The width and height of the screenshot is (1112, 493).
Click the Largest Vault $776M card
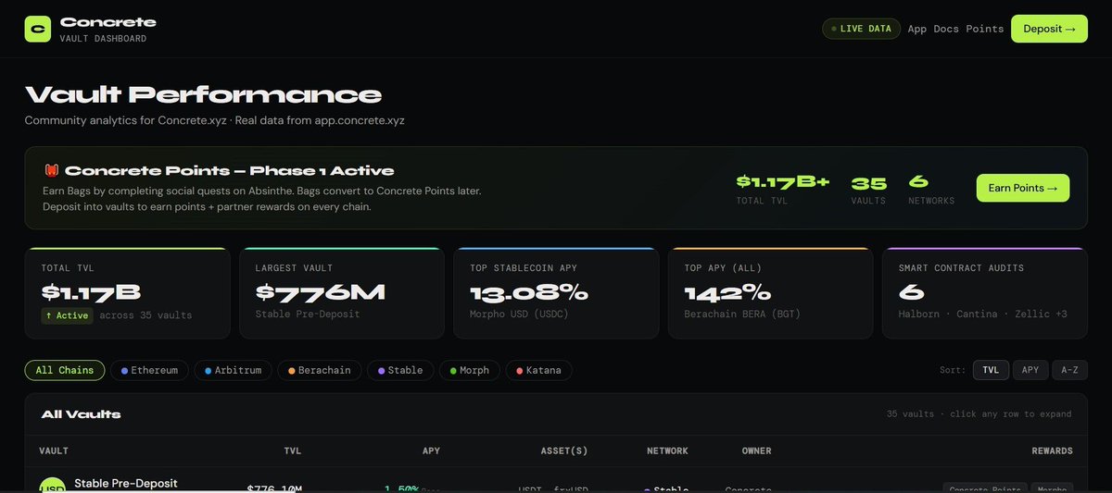(x=342, y=293)
